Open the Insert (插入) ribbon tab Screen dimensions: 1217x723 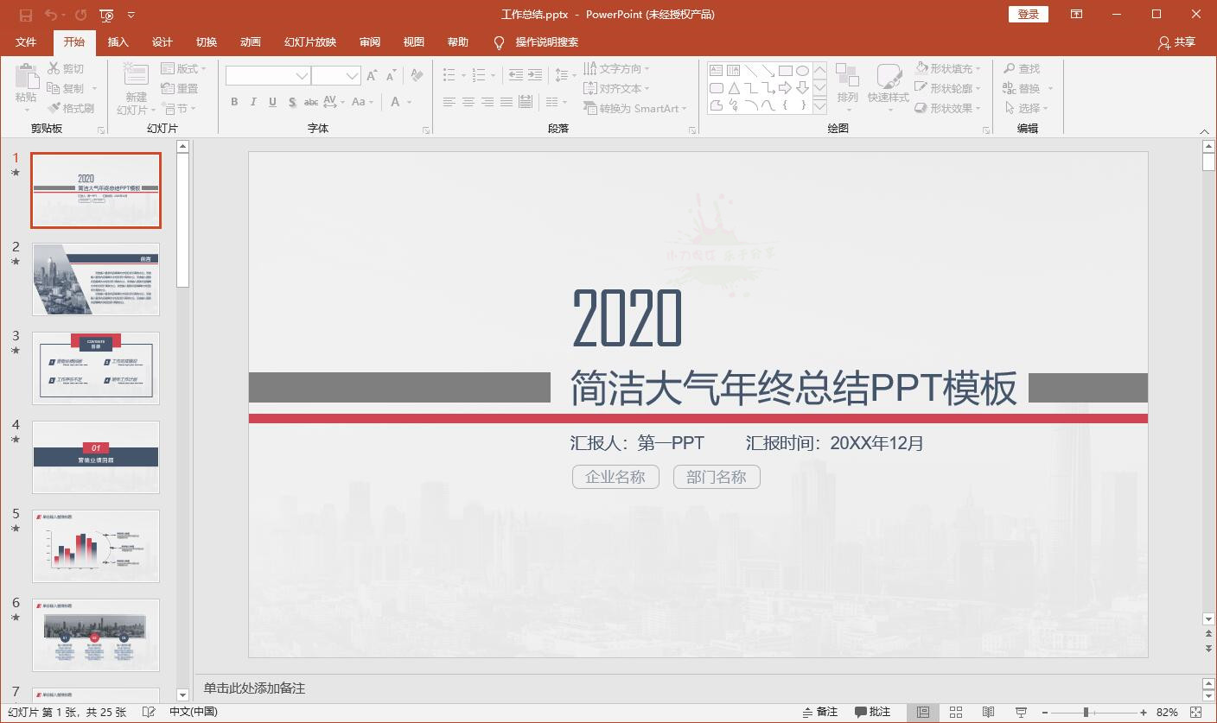(118, 42)
